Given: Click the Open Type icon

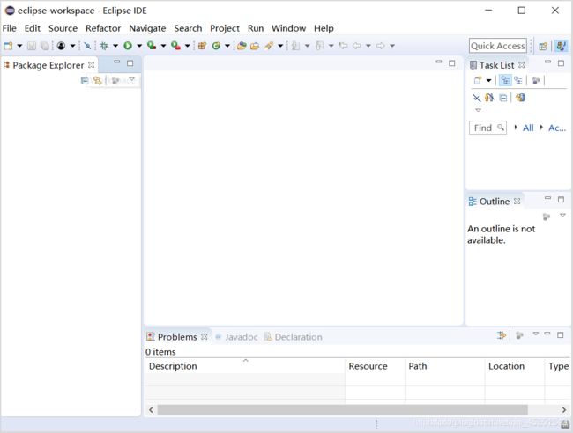Looking at the screenshot, I should [x=242, y=46].
